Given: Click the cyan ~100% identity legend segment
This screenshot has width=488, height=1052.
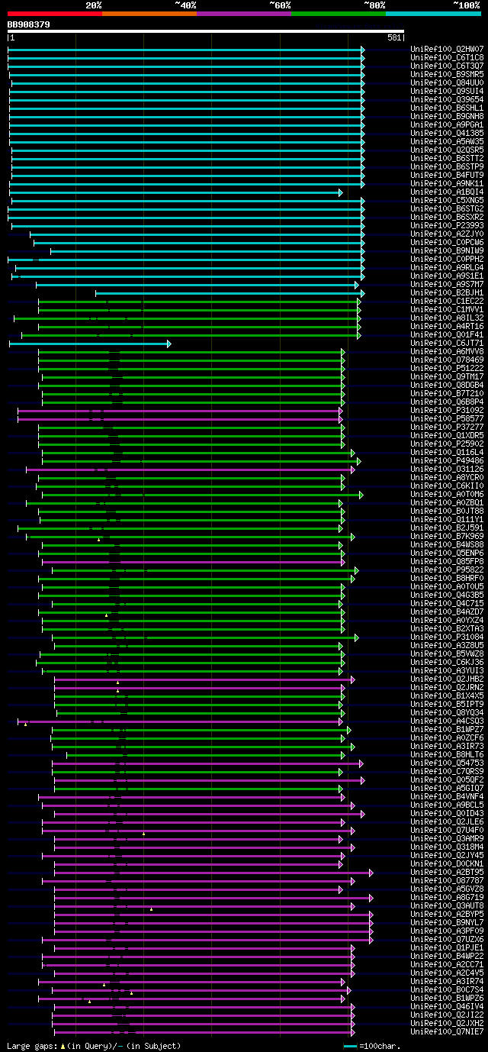Looking at the screenshot, I should [x=433, y=13].
